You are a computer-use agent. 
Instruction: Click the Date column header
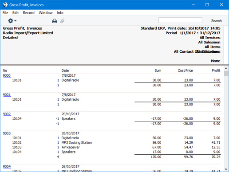tap(65, 70)
